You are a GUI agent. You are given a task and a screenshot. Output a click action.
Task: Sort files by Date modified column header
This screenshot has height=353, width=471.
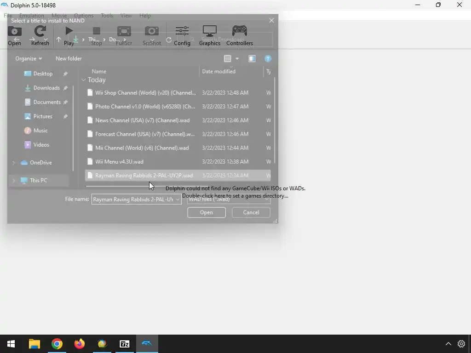(x=218, y=71)
